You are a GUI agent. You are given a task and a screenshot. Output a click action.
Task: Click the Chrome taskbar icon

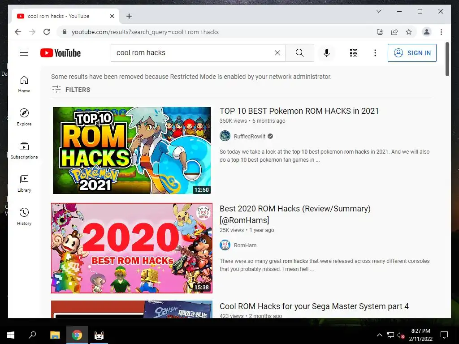(77, 335)
